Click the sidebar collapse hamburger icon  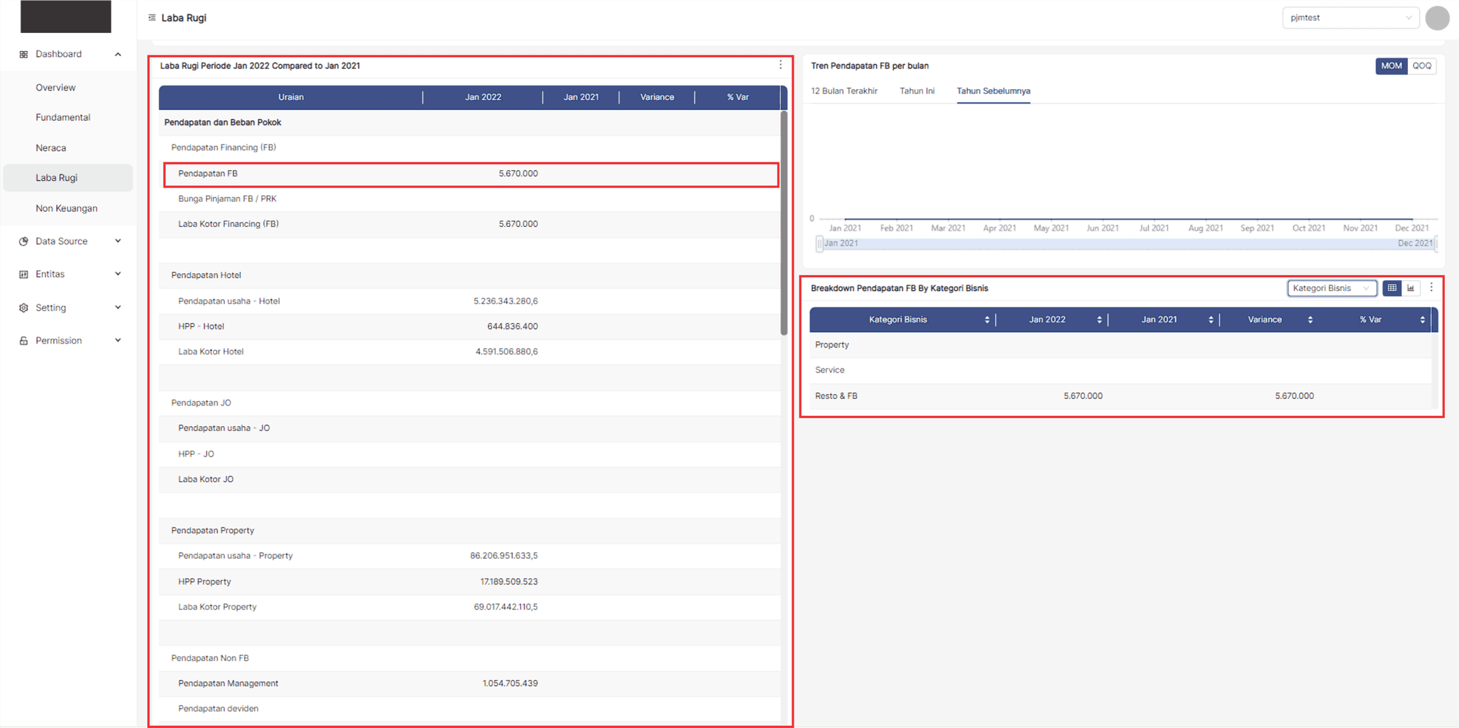tap(152, 18)
